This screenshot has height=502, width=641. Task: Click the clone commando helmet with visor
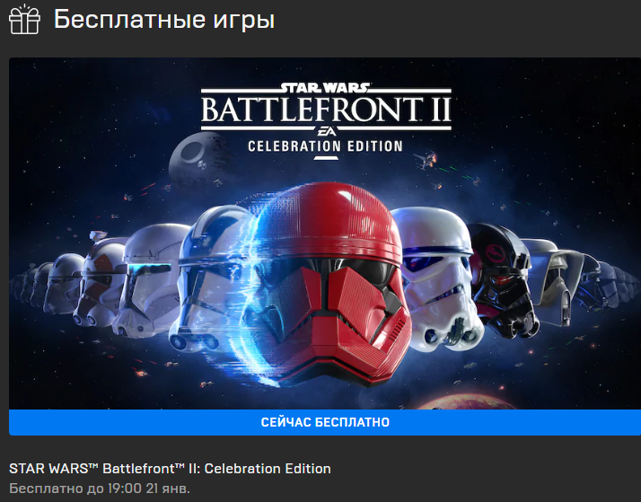pyautogui.click(x=151, y=280)
